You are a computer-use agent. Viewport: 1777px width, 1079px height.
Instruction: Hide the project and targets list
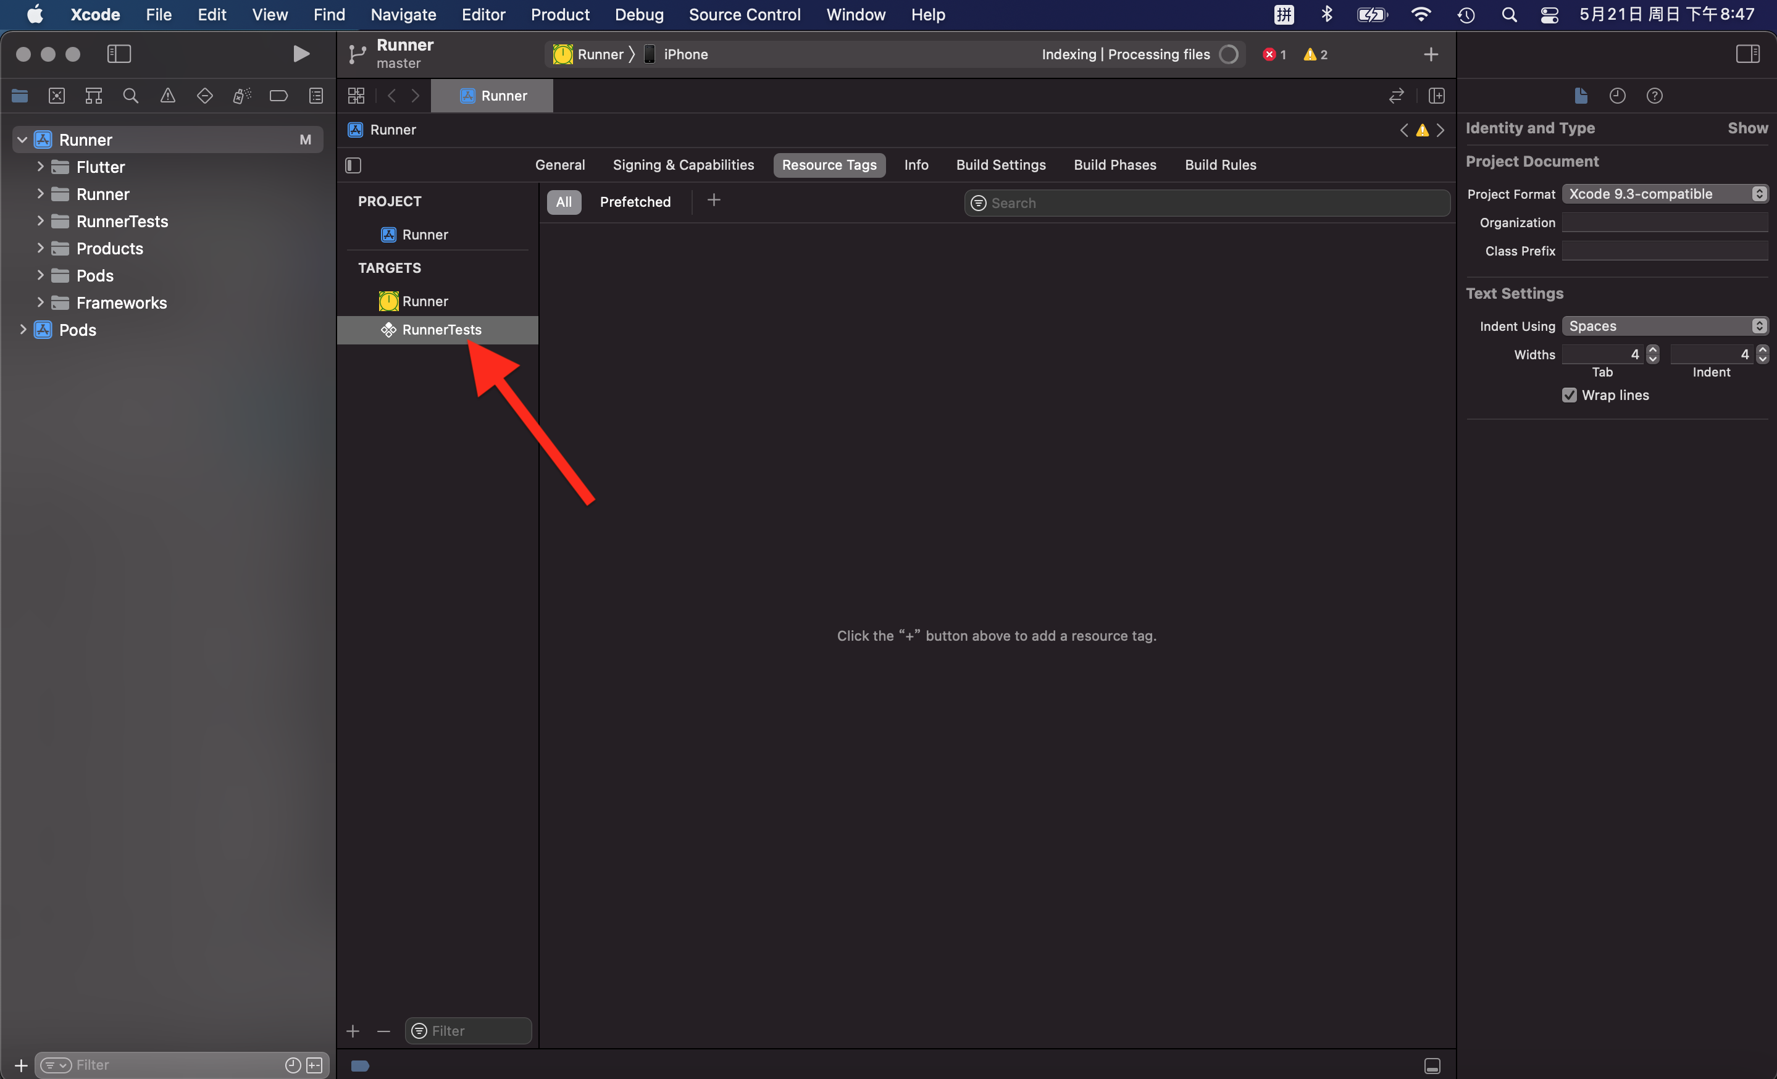353,165
